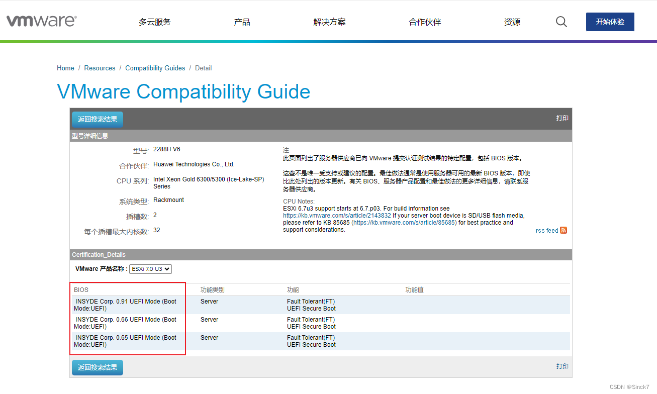Screen dimensions: 657x394
Task: Click UEFI Secure Boot in the 0.66 row
Action: coord(311,327)
